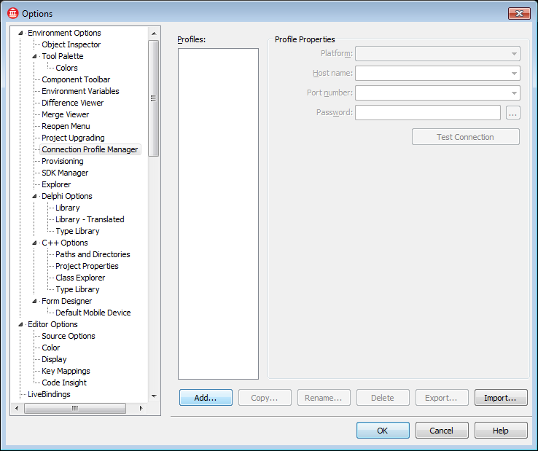Collapse the Delphi Options tree node
This screenshot has width=538, height=451.
point(35,196)
